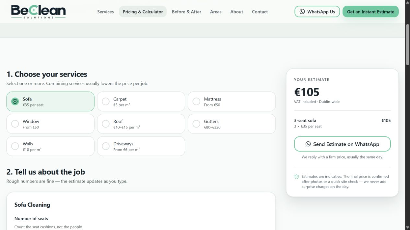The image size is (410, 230).
Task: Select the Gutters service option
Action: click(x=232, y=124)
